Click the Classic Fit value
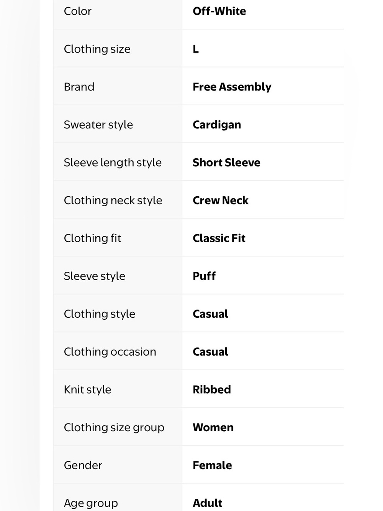This screenshot has height=511, width=383. pos(219,238)
